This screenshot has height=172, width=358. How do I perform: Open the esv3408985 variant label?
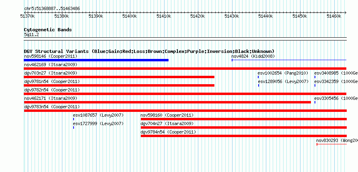(336, 73)
